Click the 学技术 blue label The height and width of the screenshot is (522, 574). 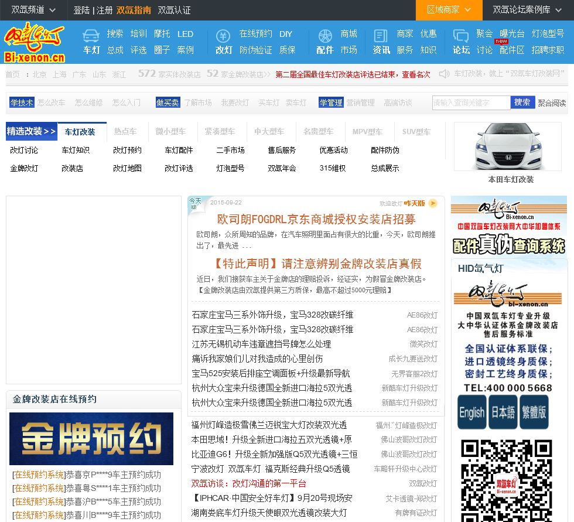click(22, 103)
